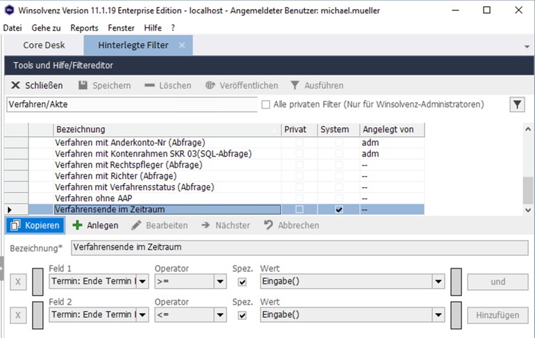The width and height of the screenshot is (535, 338).
Task: Click the scroll down arrow of filter list
Action: 528,210
